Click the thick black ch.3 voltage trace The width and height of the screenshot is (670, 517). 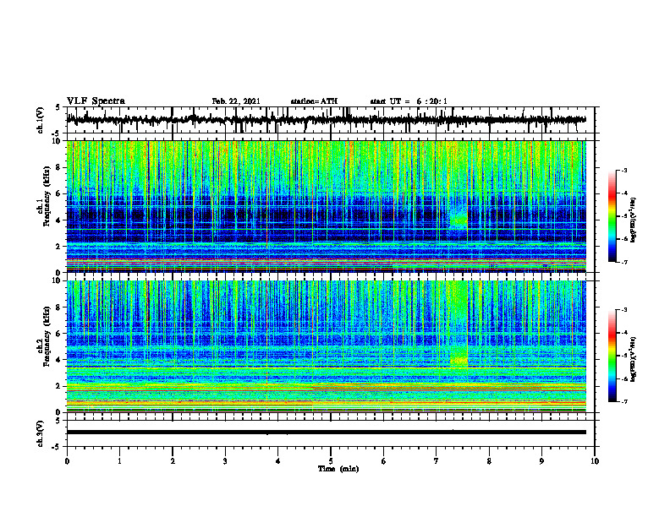(x=326, y=433)
